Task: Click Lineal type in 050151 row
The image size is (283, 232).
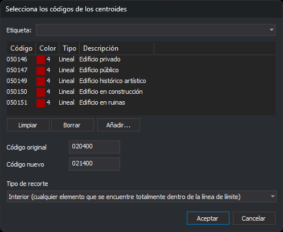Action: [67, 102]
